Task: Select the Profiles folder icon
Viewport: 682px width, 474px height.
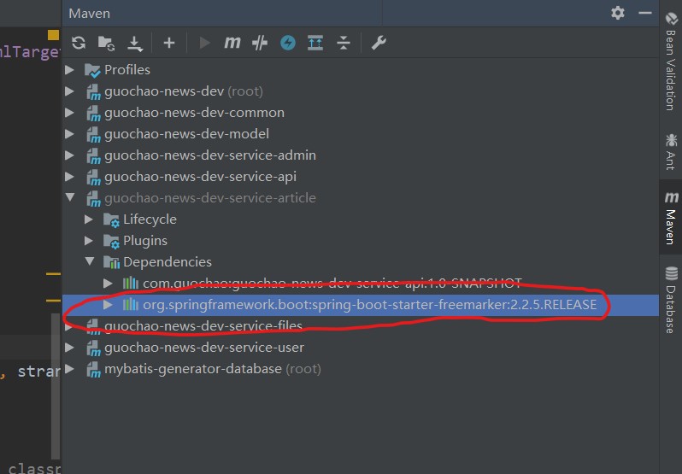Action: 92,70
